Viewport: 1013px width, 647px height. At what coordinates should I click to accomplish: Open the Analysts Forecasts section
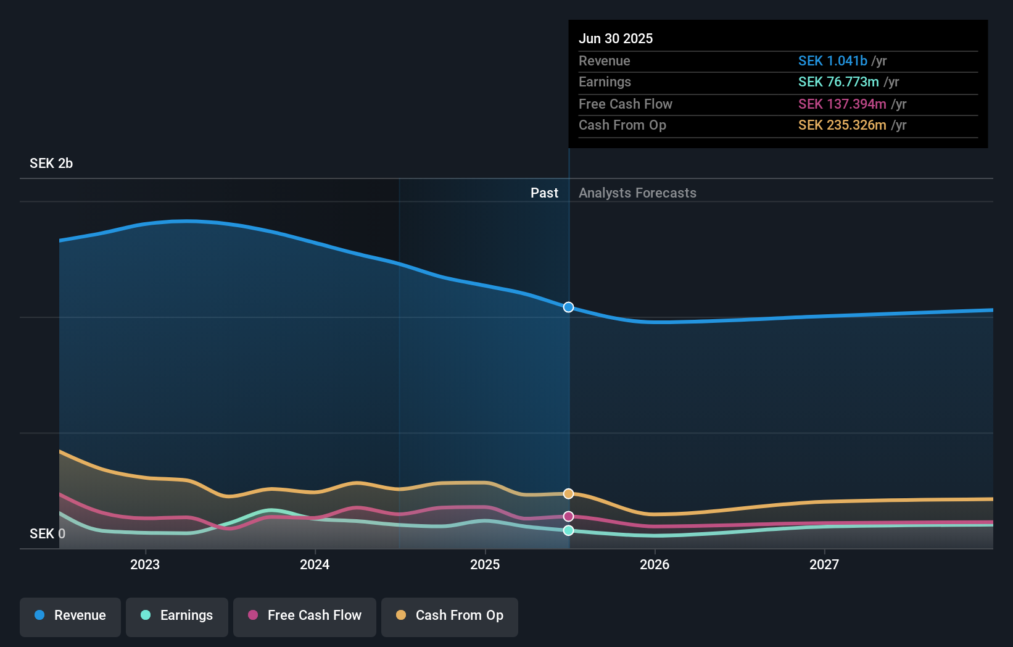tap(638, 193)
